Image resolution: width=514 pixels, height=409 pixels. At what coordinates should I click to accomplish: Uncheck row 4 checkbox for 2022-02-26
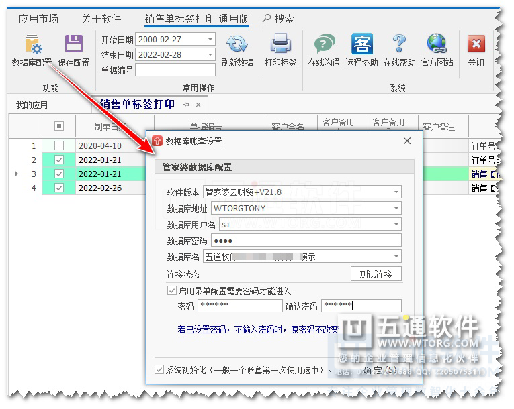tap(59, 188)
